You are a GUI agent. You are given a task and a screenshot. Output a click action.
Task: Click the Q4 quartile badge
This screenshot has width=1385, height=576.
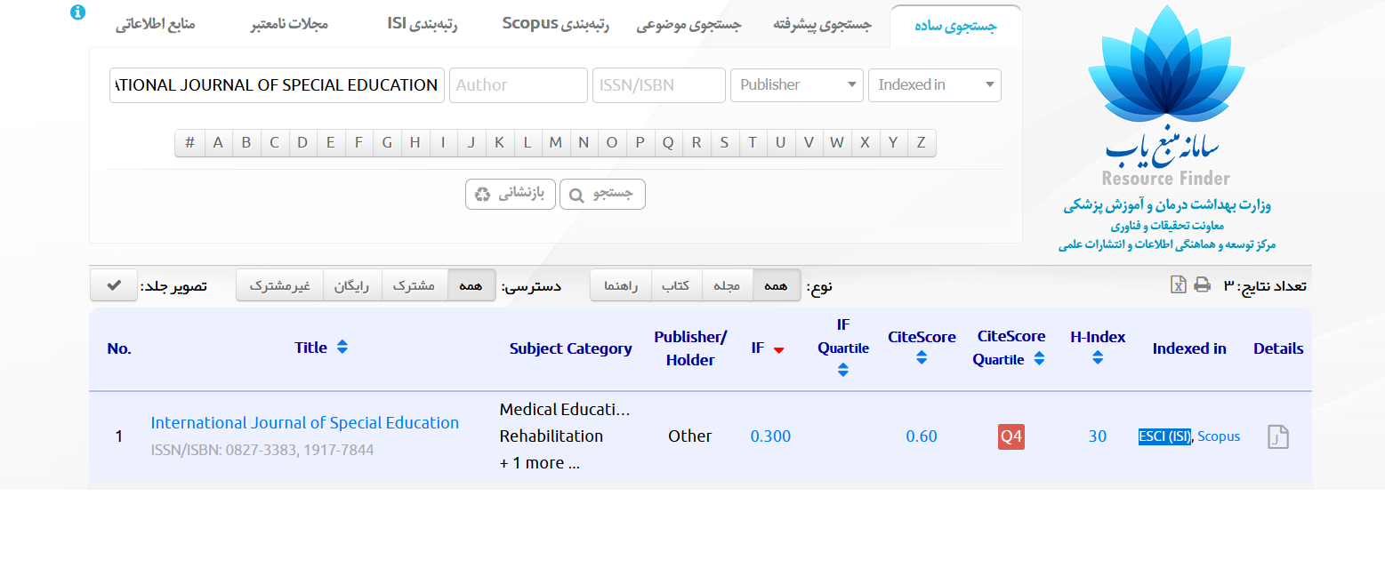[1011, 437]
